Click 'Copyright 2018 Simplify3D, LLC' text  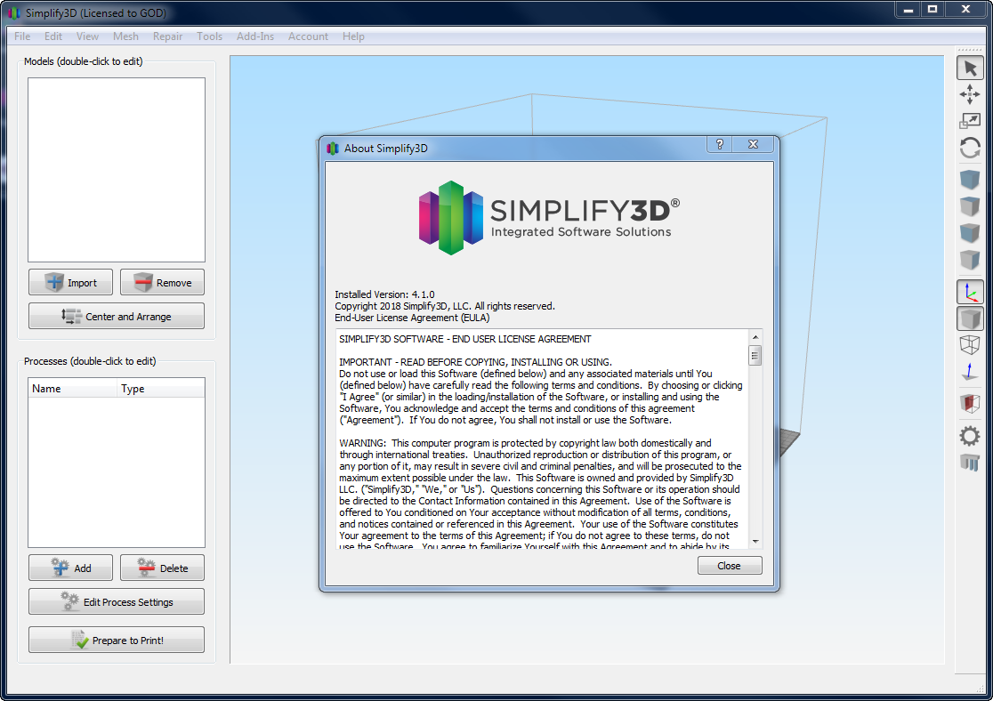402,306
